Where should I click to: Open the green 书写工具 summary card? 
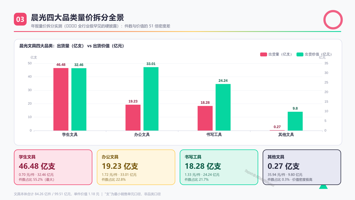pos(219,167)
